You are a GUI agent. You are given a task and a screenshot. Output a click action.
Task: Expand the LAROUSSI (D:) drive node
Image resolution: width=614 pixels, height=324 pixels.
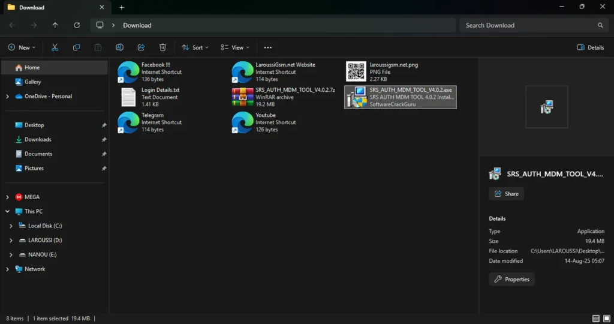click(x=11, y=241)
